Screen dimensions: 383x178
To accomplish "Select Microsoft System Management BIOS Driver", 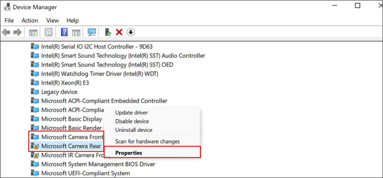I will (98, 164).
